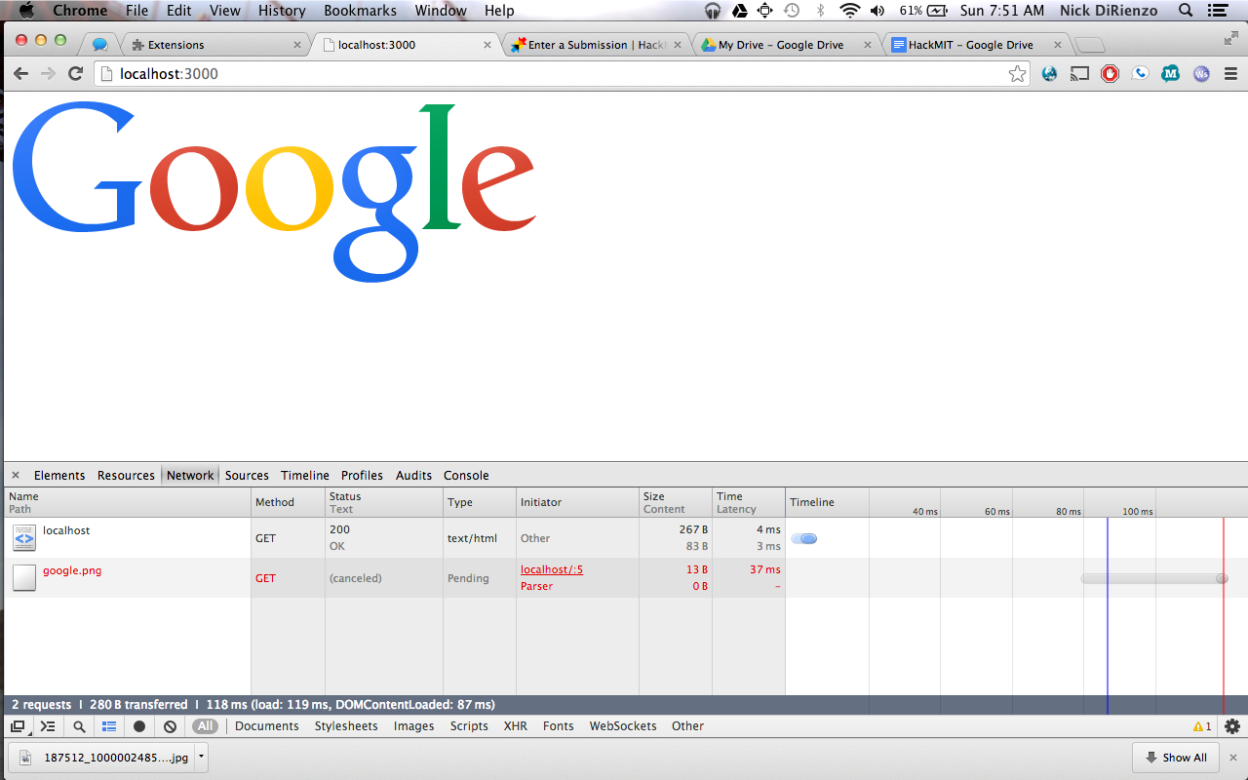Switch to the Console panel
The height and width of the screenshot is (780, 1248).
(466, 476)
